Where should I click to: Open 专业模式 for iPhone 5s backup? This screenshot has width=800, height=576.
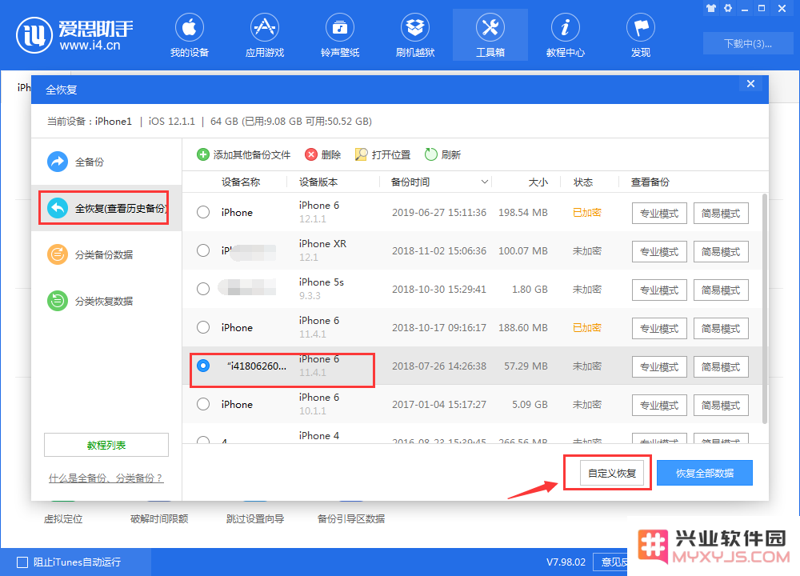[659, 290]
